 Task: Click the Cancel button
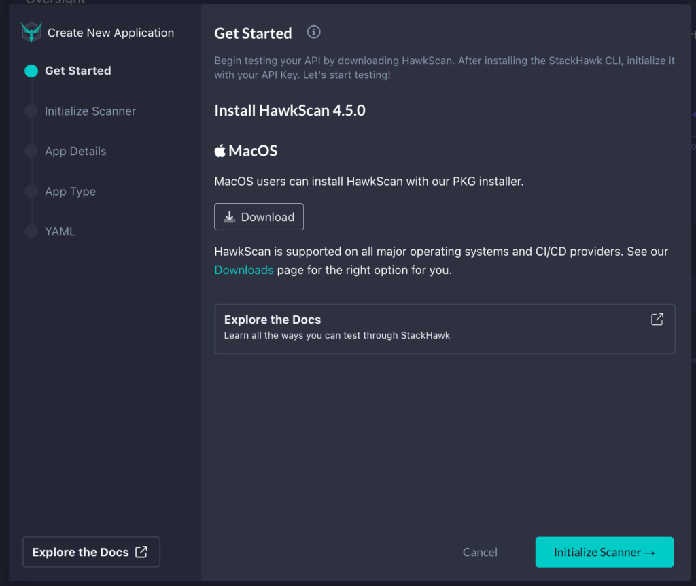coord(480,552)
